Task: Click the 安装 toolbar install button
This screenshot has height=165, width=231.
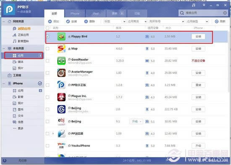Action: click(x=71, y=21)
